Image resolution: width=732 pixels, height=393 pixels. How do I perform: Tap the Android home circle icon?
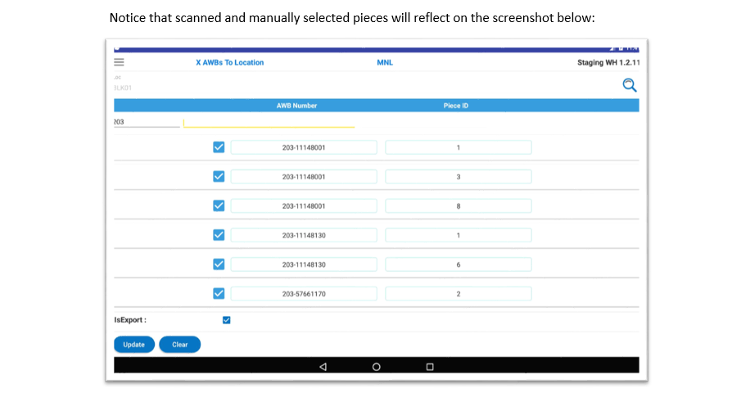[377, 367]
